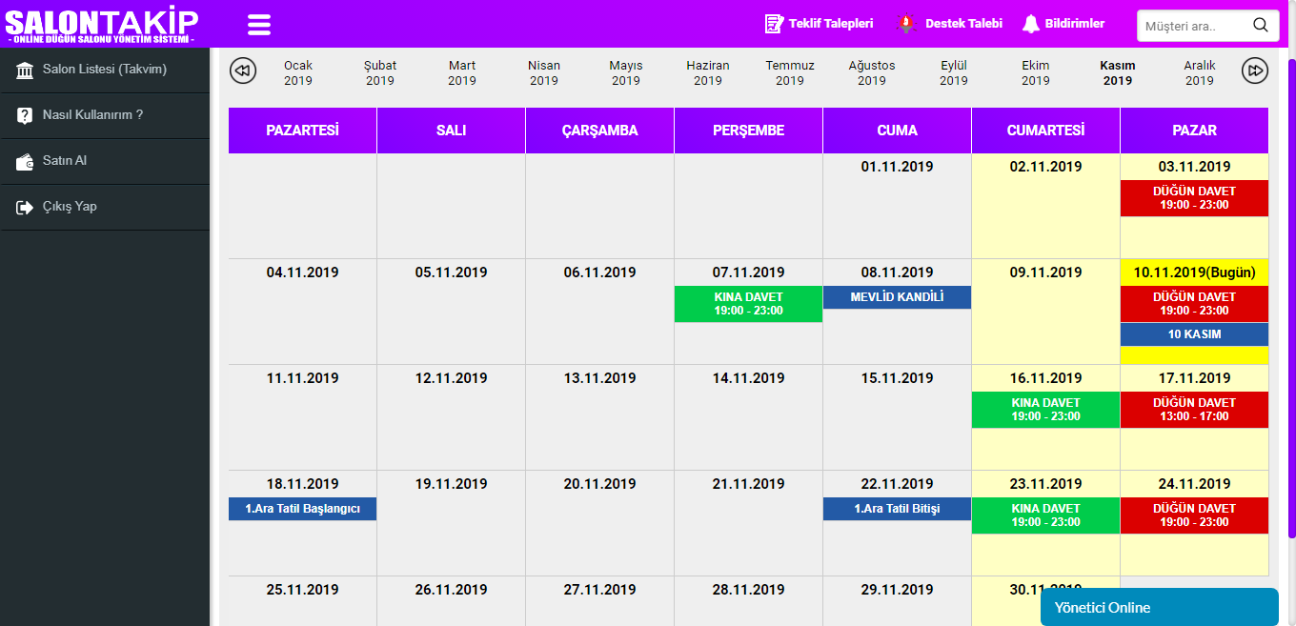Switch to Aralık 2019 month

click(1200, 73)
